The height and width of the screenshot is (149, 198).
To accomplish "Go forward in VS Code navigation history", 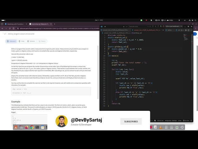I will tap(127, 26).
